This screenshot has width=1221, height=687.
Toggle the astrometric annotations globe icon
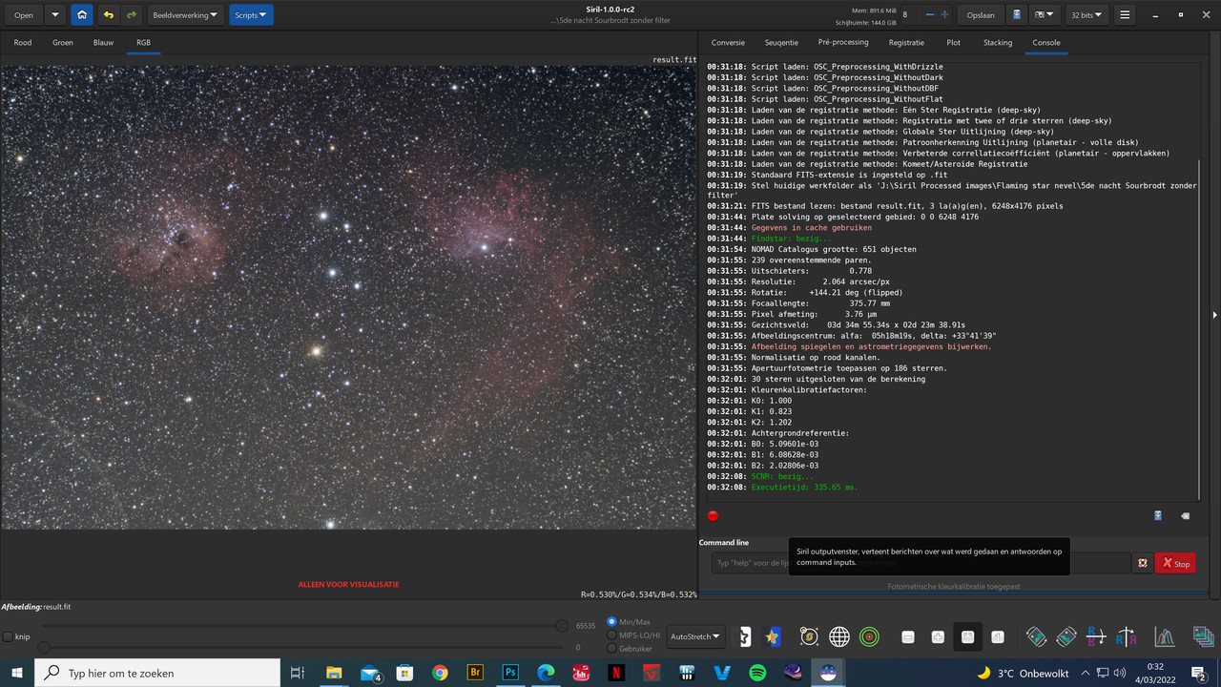point(838,635)
